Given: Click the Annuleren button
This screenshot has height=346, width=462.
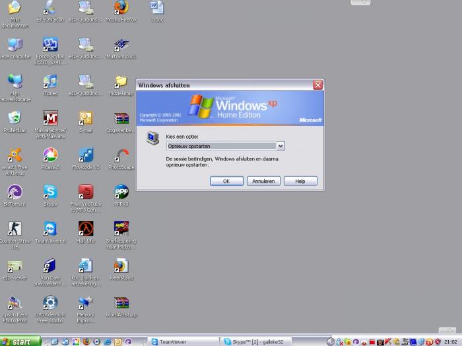Looking at the screenshot, I should pos(263,181).
